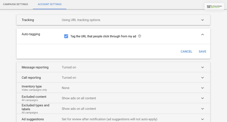Collapse the Auto-tagging section
Screen dimensions: 227x122
coord(202,34)
